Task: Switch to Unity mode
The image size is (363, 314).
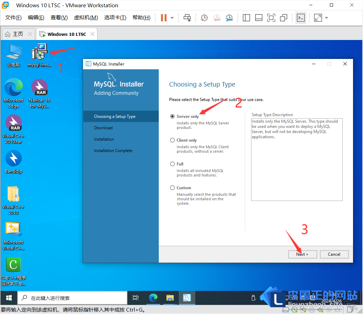Action: click(283, 18)
